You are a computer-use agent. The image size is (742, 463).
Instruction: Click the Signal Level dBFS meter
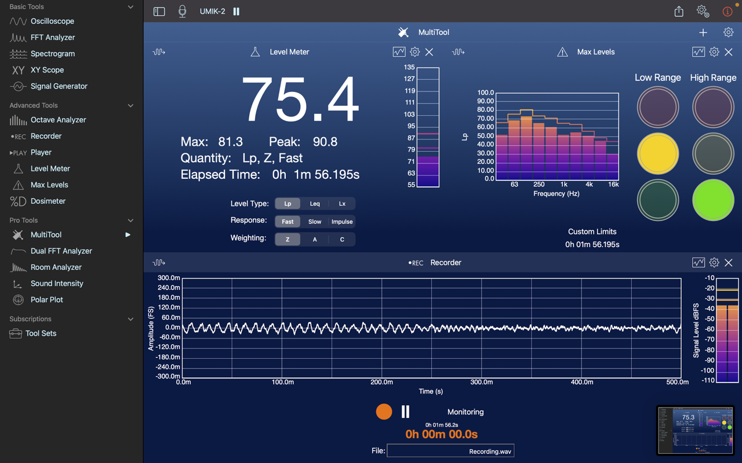click(x=728, y=330)
